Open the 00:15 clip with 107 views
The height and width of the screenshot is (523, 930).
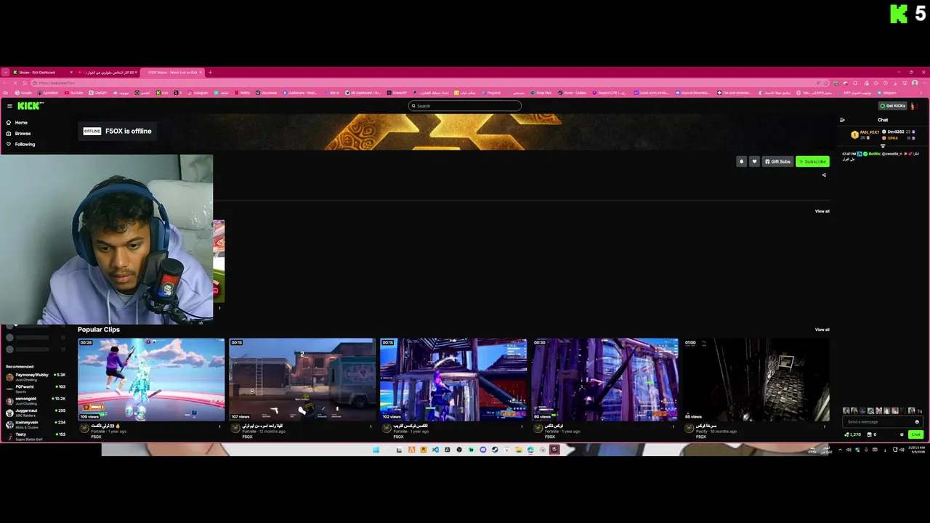pos(302,379)
